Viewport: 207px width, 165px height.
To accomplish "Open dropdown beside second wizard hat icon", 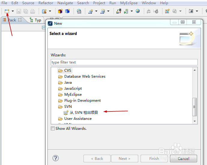I will click(108, 11).
